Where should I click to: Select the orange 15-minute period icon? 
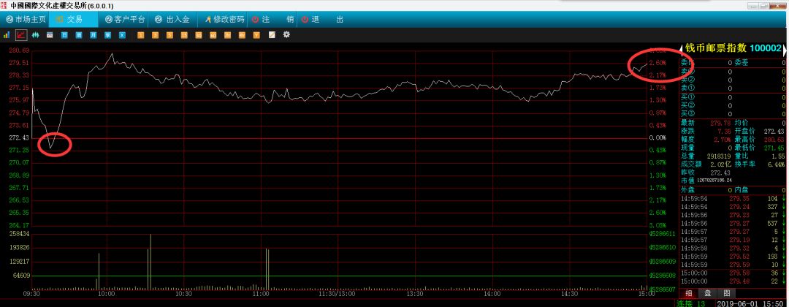[184, 35]
